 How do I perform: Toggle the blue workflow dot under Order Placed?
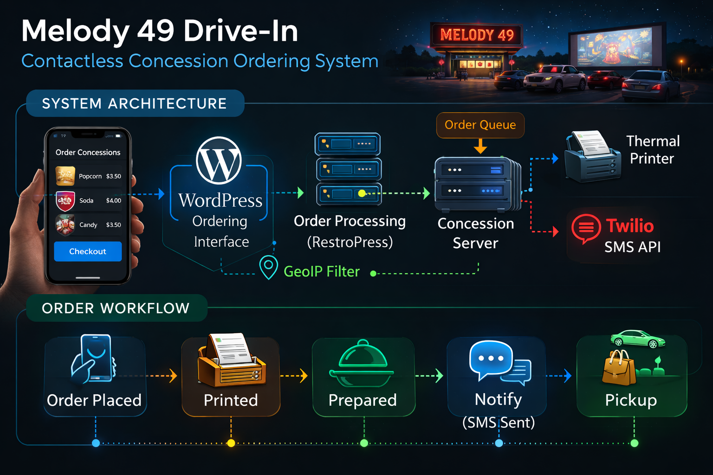click(95, 444)
